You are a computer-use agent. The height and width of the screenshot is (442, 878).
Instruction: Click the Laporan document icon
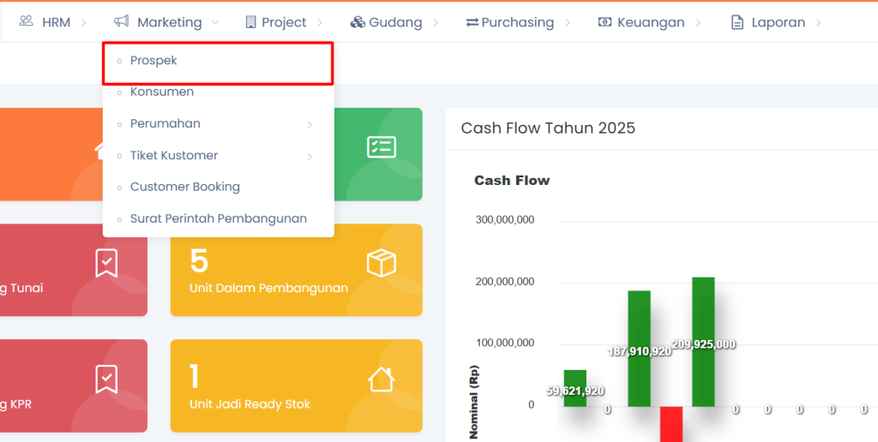(737, 22)
